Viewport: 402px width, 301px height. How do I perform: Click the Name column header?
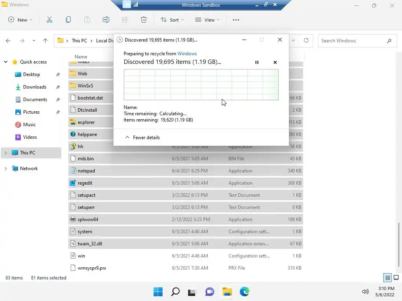click(81, 56)
